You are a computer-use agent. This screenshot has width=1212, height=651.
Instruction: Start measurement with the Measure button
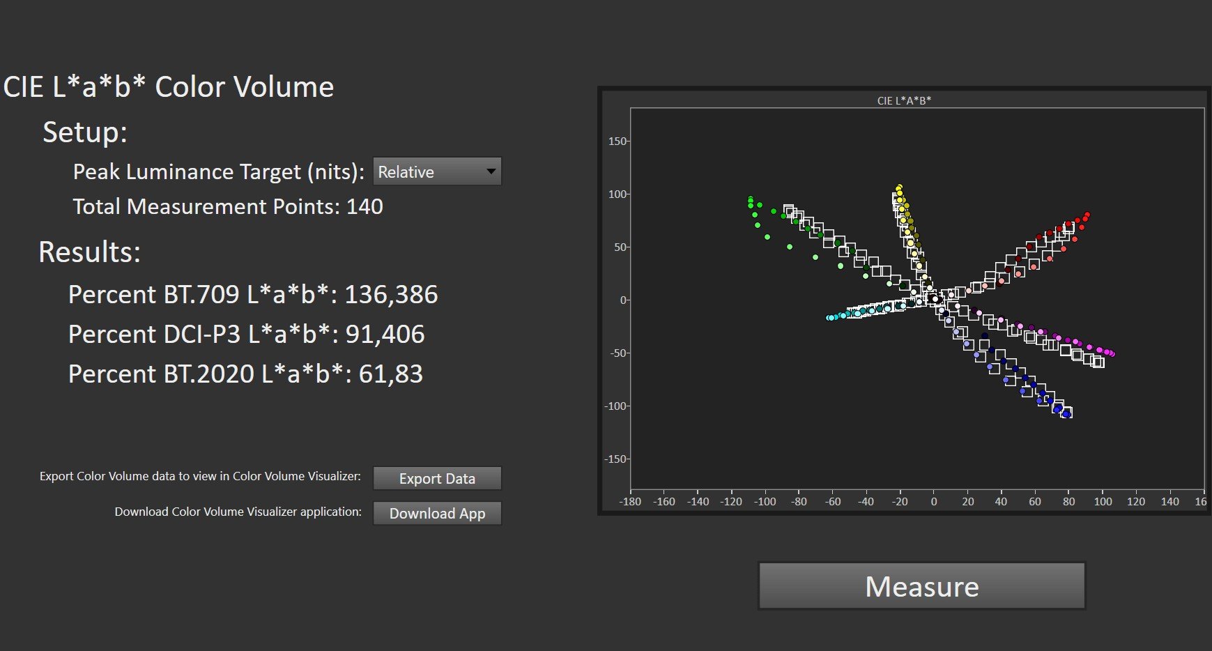[x=921, y=586]
